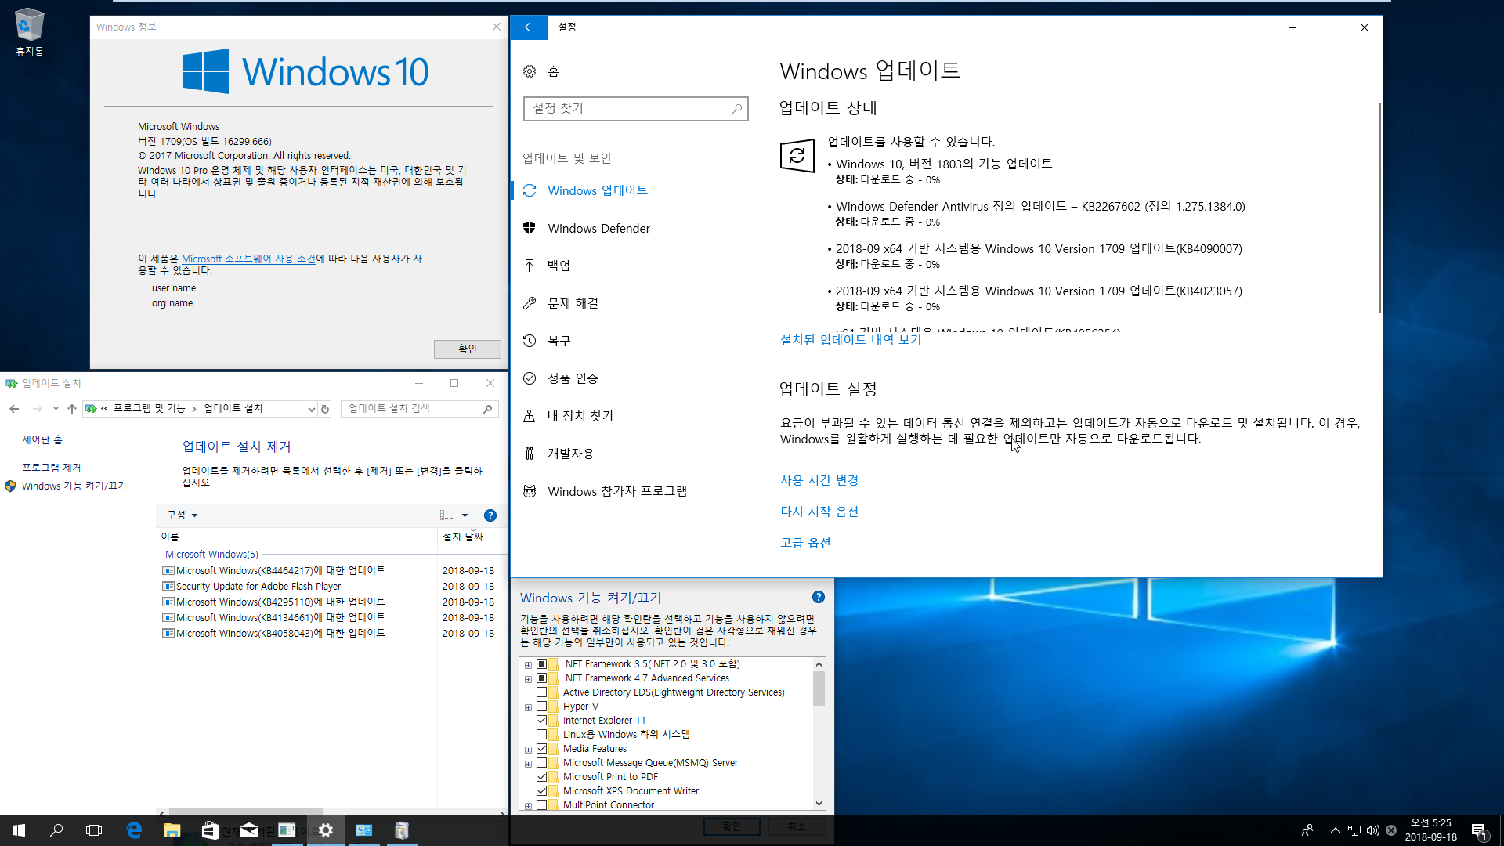1504x846 pixels.
Task: Uncheck Internet Explorer 11 feature
Action: [x=541, y=721]
